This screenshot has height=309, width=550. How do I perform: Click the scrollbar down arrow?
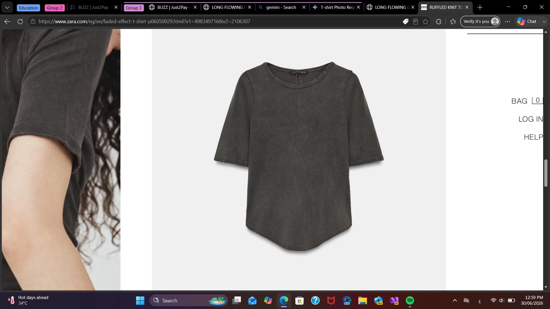[x=546, y=287]
